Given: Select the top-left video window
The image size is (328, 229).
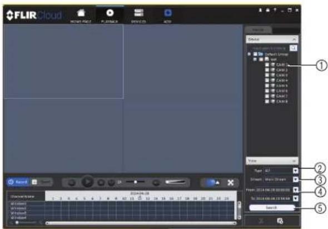Looking at the screenshot, I should [63, 62].
